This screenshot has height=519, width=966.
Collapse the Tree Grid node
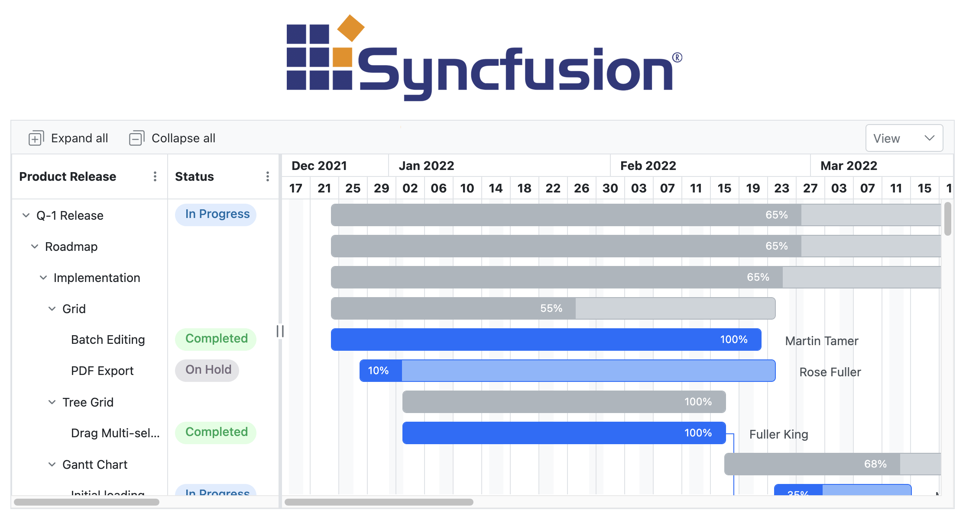(x=52, y=402)
